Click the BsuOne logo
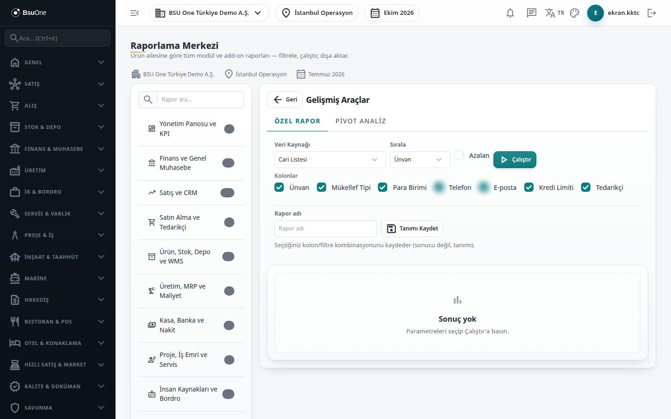The image size is (671, 419). click(x=29, y=13)
